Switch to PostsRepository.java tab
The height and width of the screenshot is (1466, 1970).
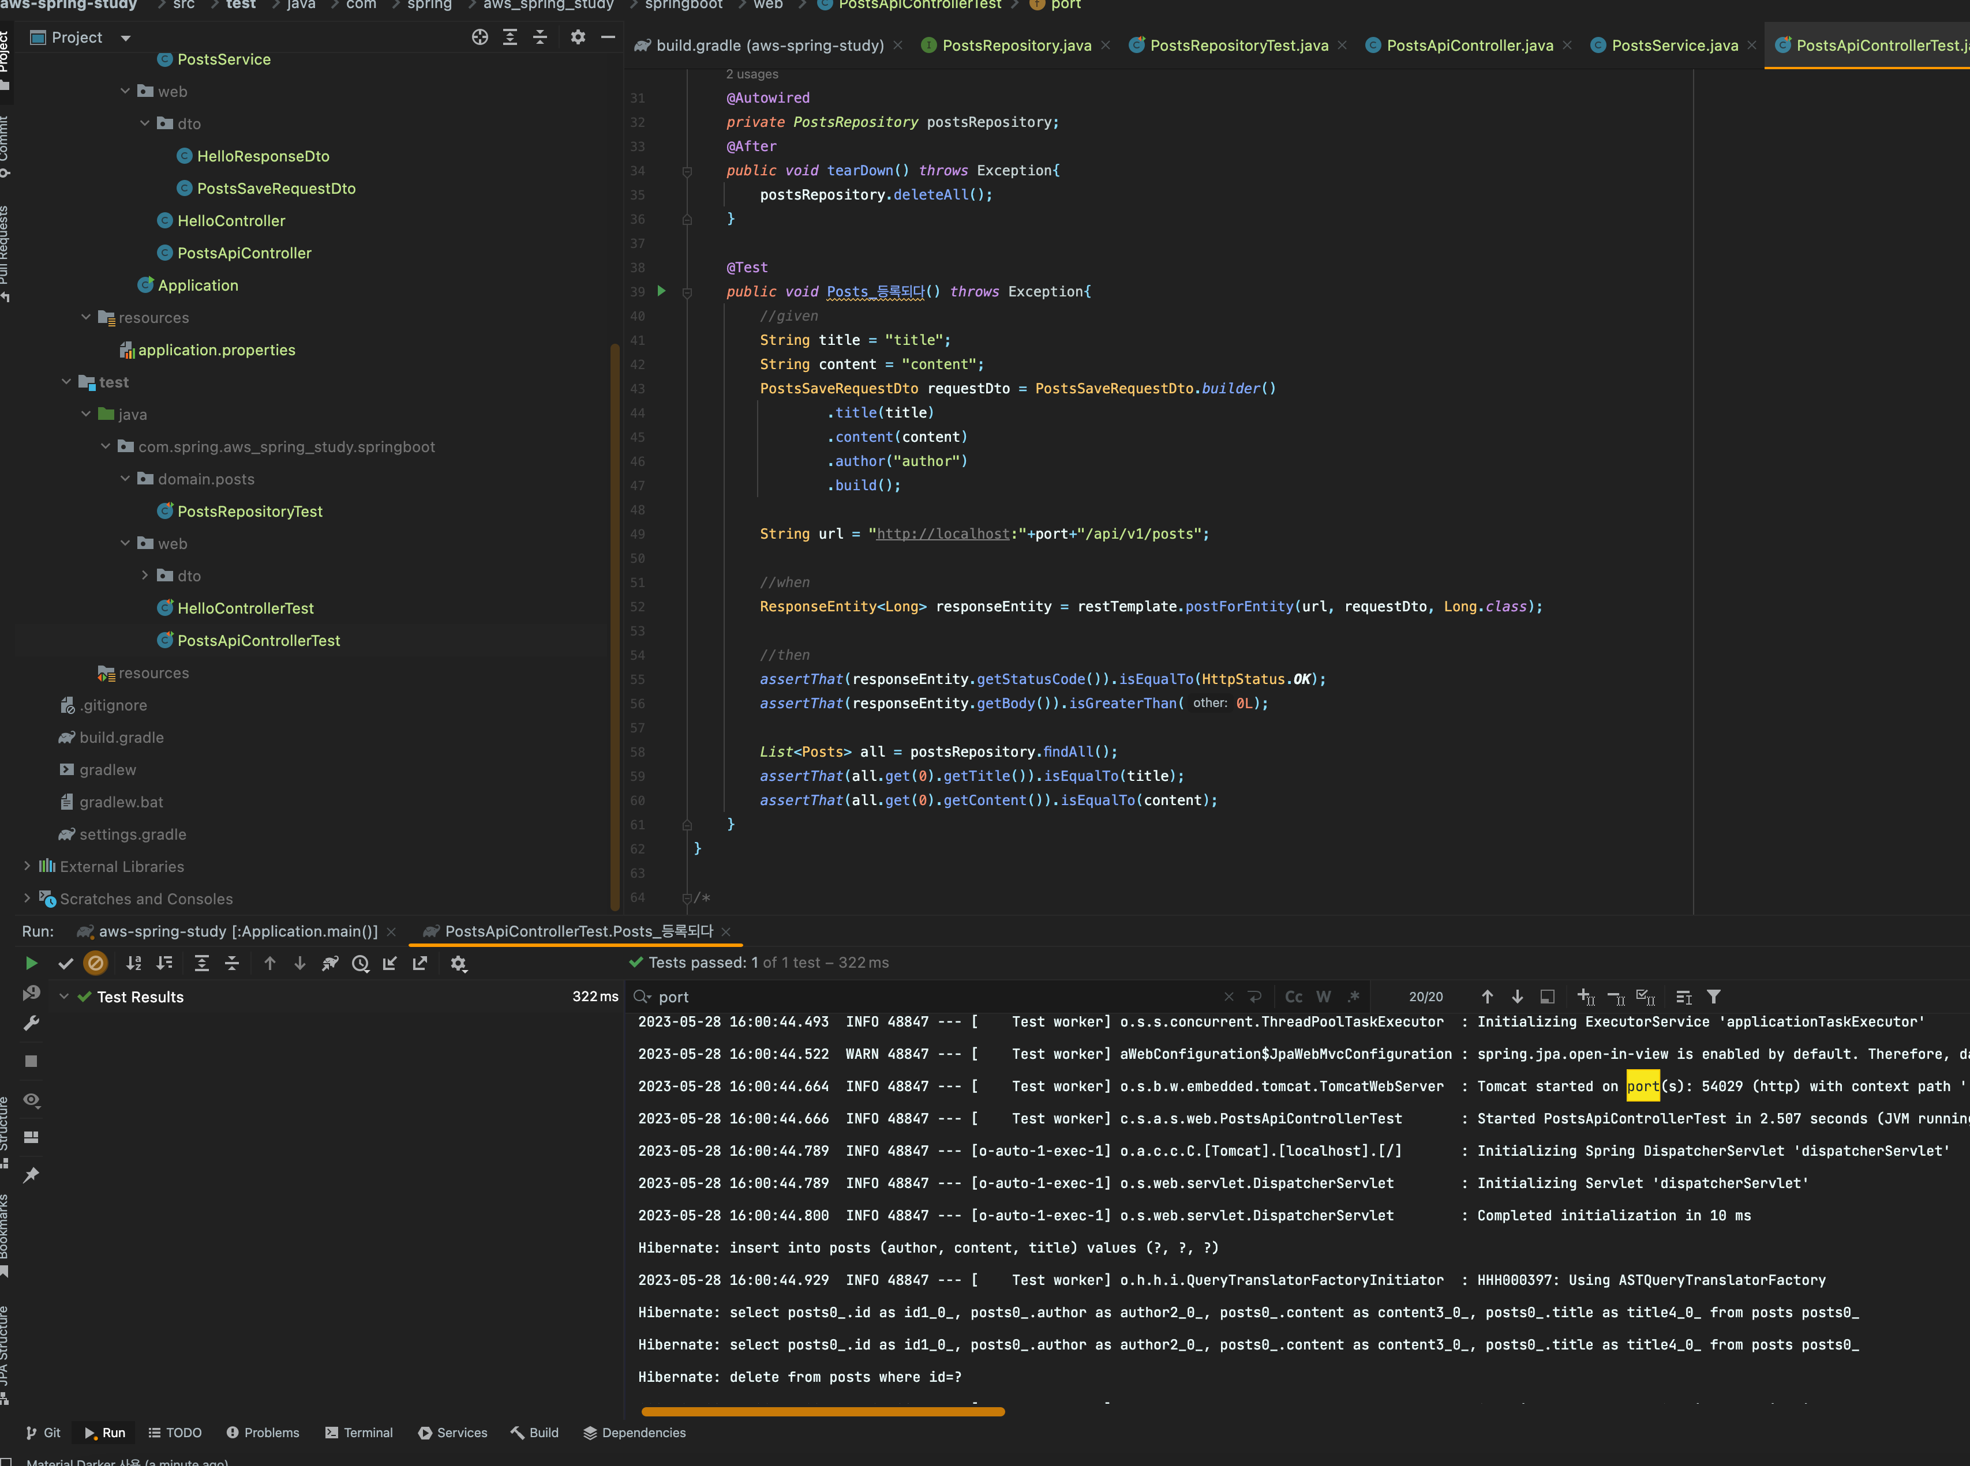[x=1016, y=45]
